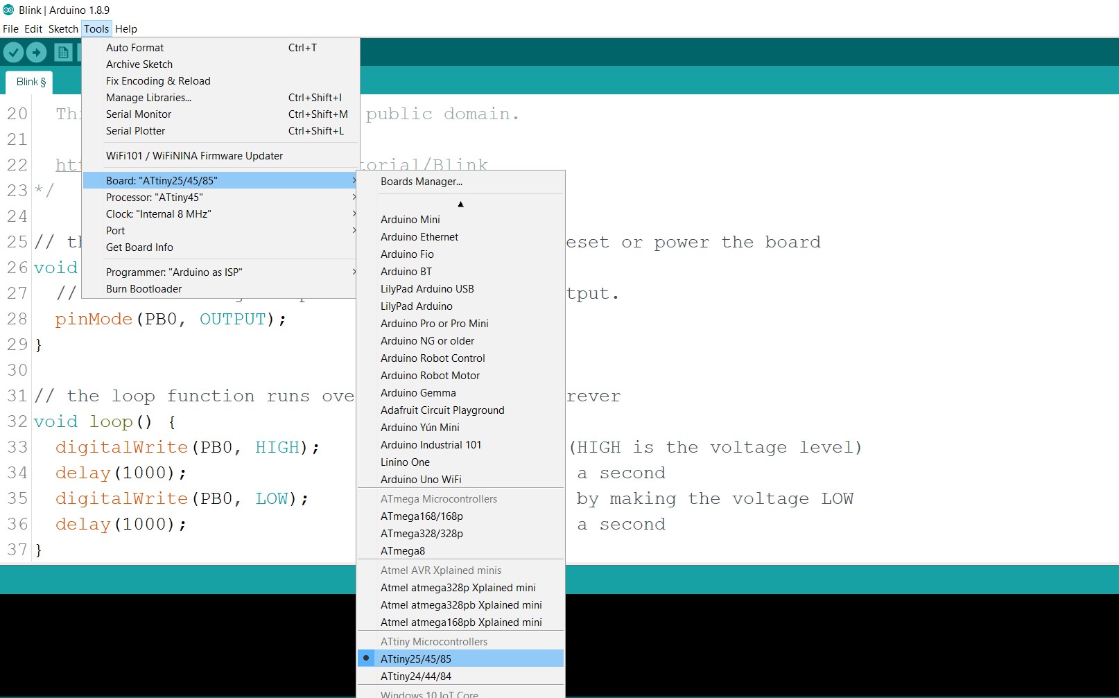
Task: Select Arduino Pro or Pro Mini board
Action: tap(460, 324)
